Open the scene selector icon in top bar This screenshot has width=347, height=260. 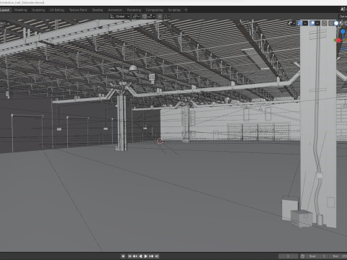[x=343, y=9]
